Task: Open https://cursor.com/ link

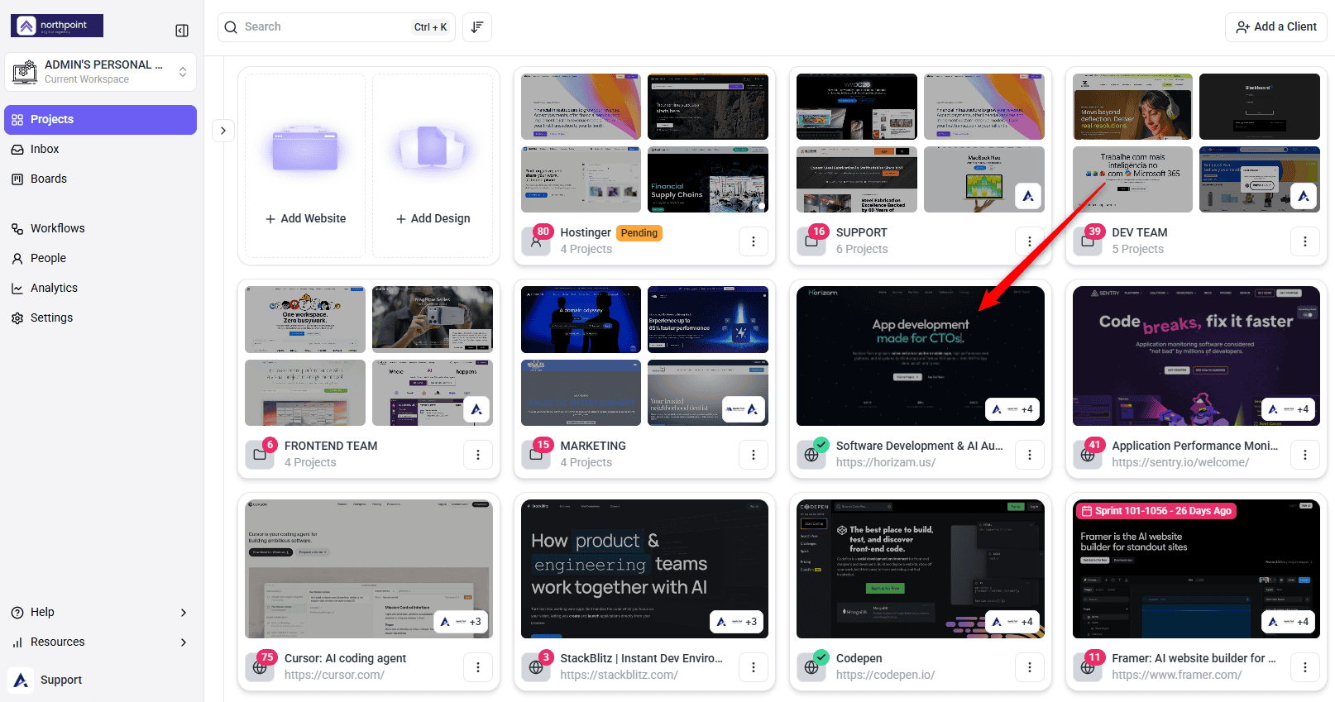Action: [x=334, y=676]
